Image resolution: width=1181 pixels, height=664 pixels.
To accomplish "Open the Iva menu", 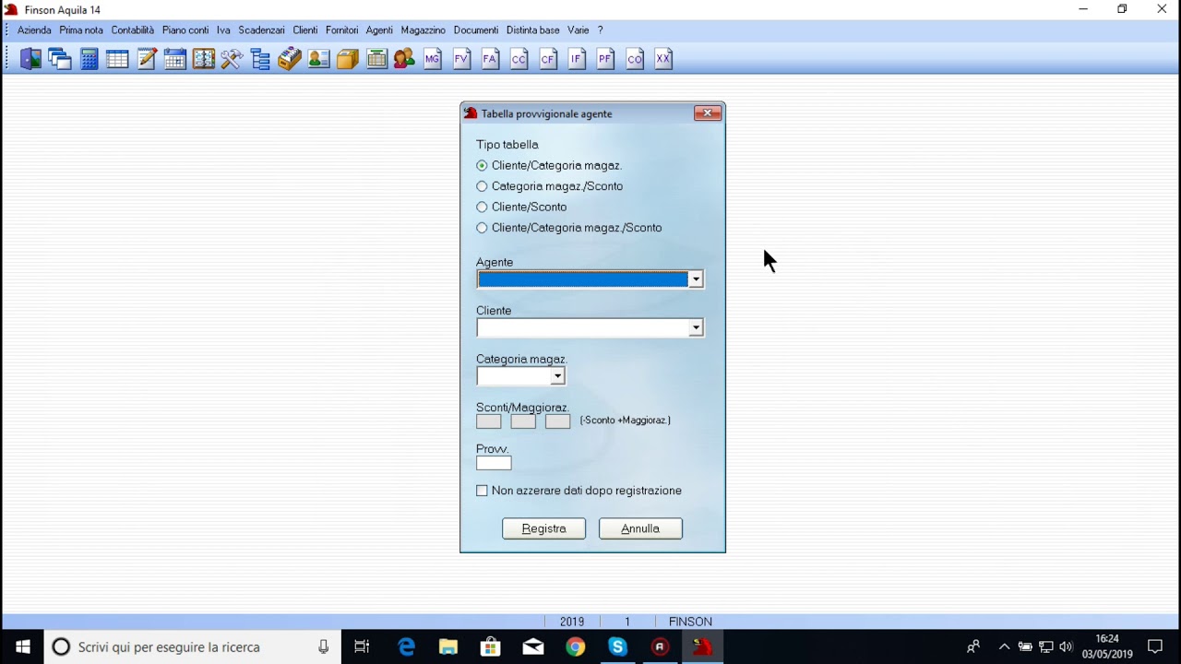I will [223, 30].
